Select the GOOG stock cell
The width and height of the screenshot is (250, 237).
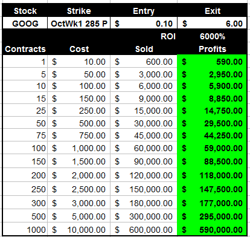[25, 24]
